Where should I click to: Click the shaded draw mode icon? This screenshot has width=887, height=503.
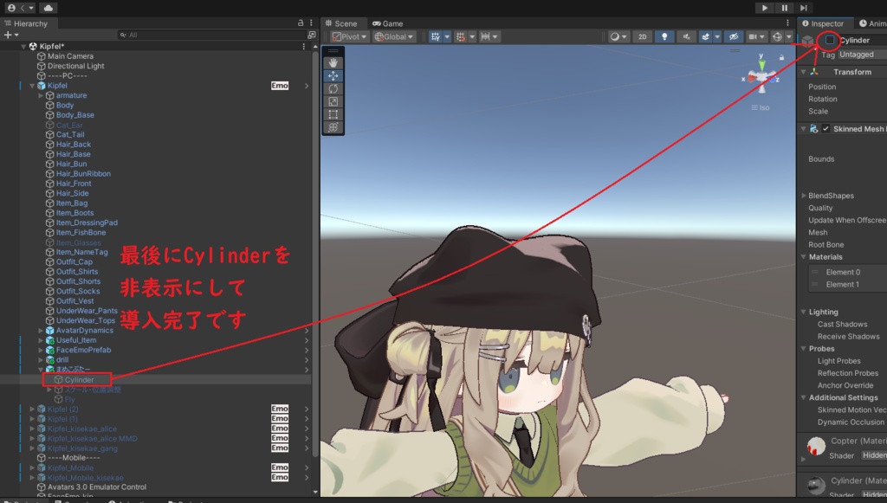(615, 36)
